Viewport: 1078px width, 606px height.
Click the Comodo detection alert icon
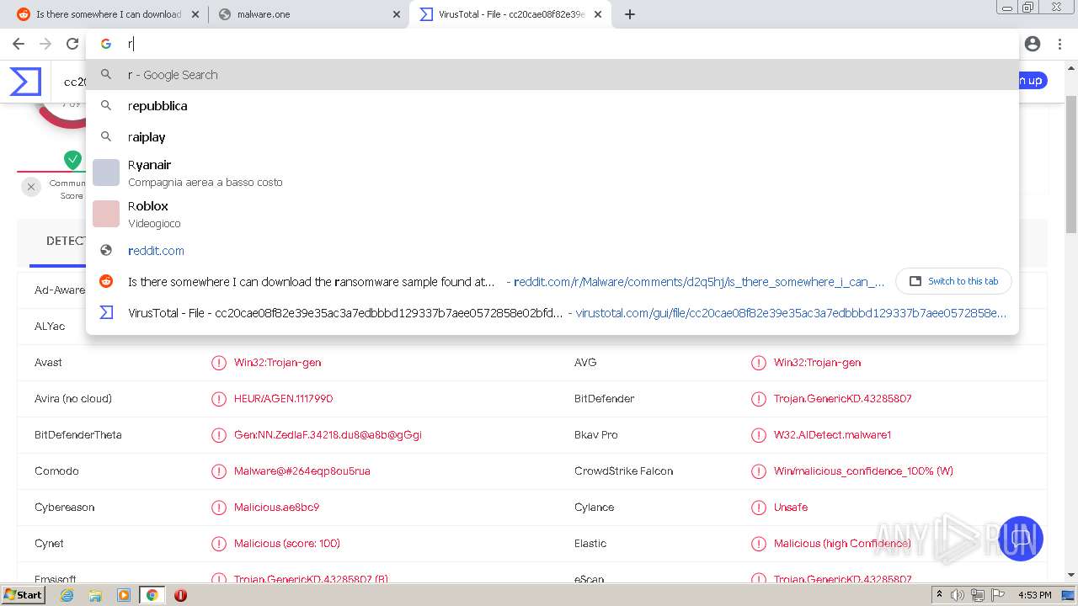pyautogui.click(x=218, y=471)
